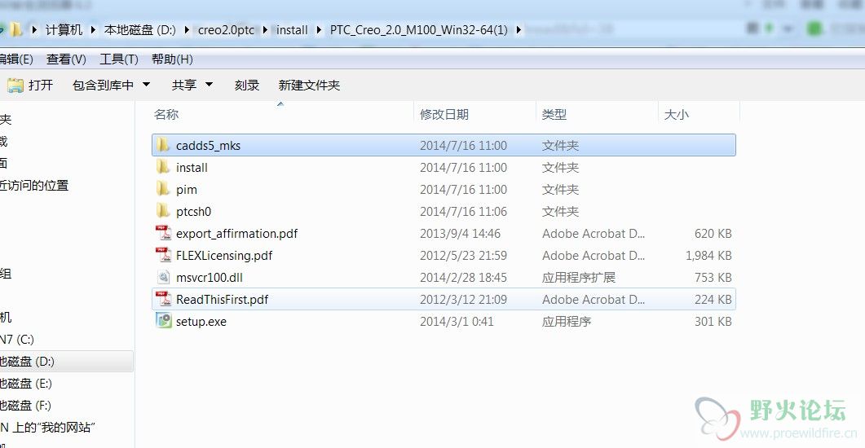Open the 帮助(H) menu
This screenshot has height=448, width=865.
click(x=172, y=59)
